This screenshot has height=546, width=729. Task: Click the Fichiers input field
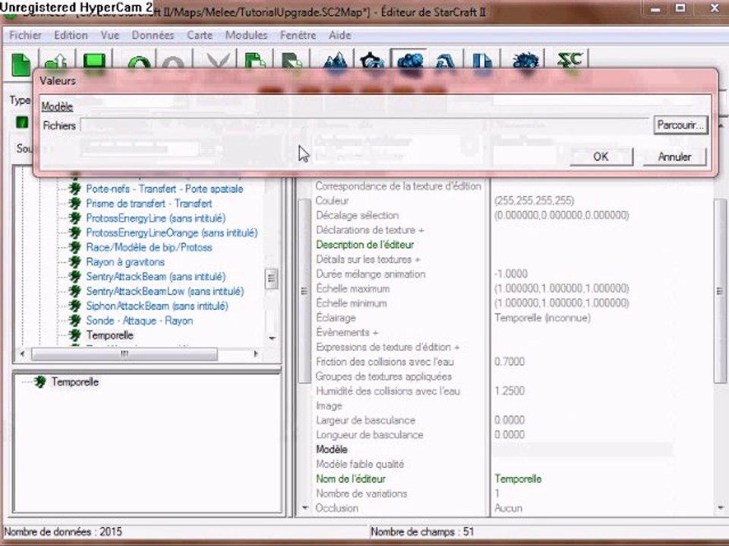click(365, 125)
